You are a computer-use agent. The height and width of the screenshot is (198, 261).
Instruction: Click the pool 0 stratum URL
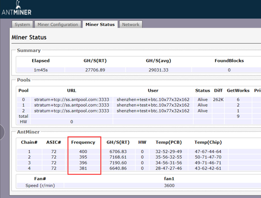[x=72, y=99]
